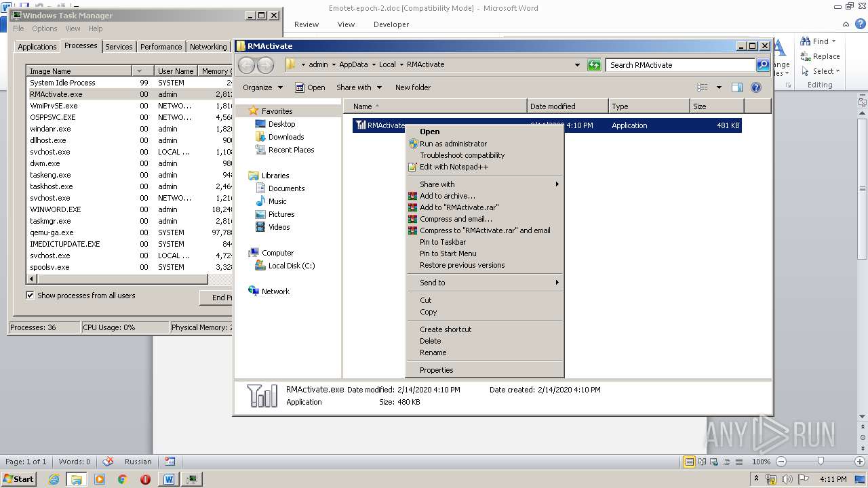Switch to Task Manager Services tab
Image resolution: width=868 pixels, height=488 pixels.
click(119, 47)
